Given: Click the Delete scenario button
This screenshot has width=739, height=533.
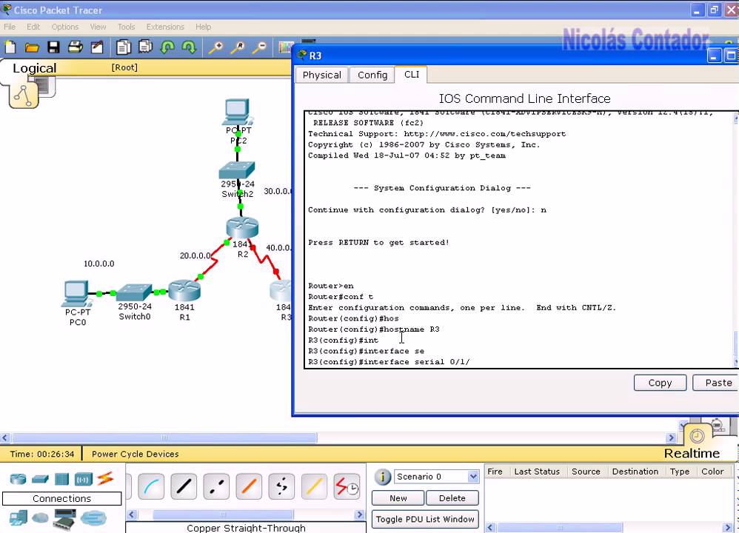Looking at the screenshot, I should pos(452,498).
